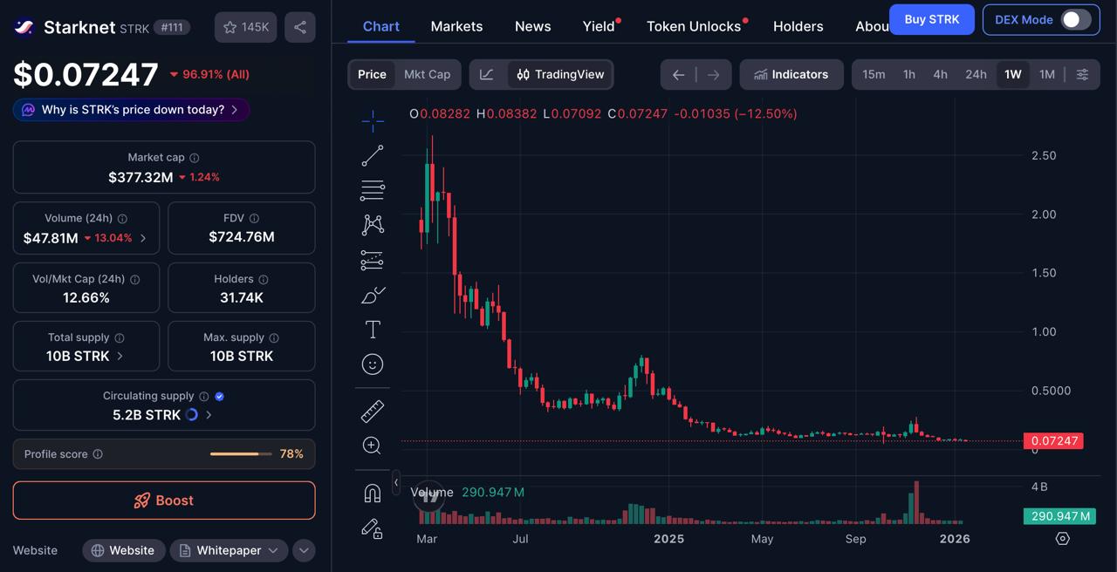
Task: Select the brush drawing tool
Action: (373, 295)
